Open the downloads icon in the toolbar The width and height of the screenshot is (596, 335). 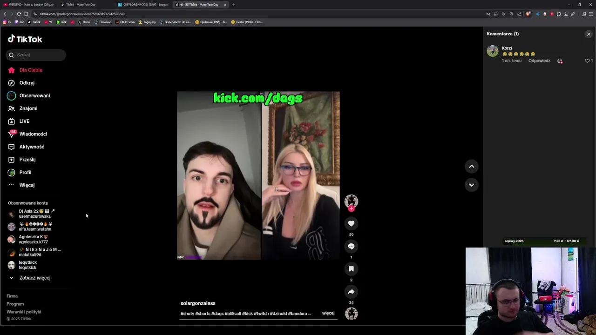pyautogui.click(x=566, y=14)
